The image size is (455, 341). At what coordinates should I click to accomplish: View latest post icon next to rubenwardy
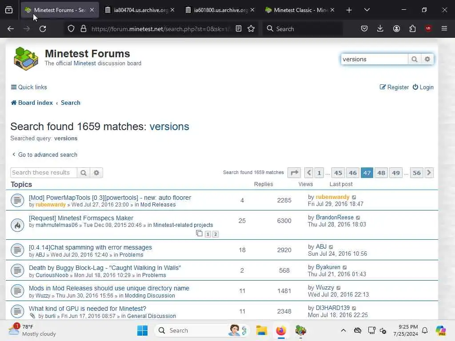coord(354,197)
